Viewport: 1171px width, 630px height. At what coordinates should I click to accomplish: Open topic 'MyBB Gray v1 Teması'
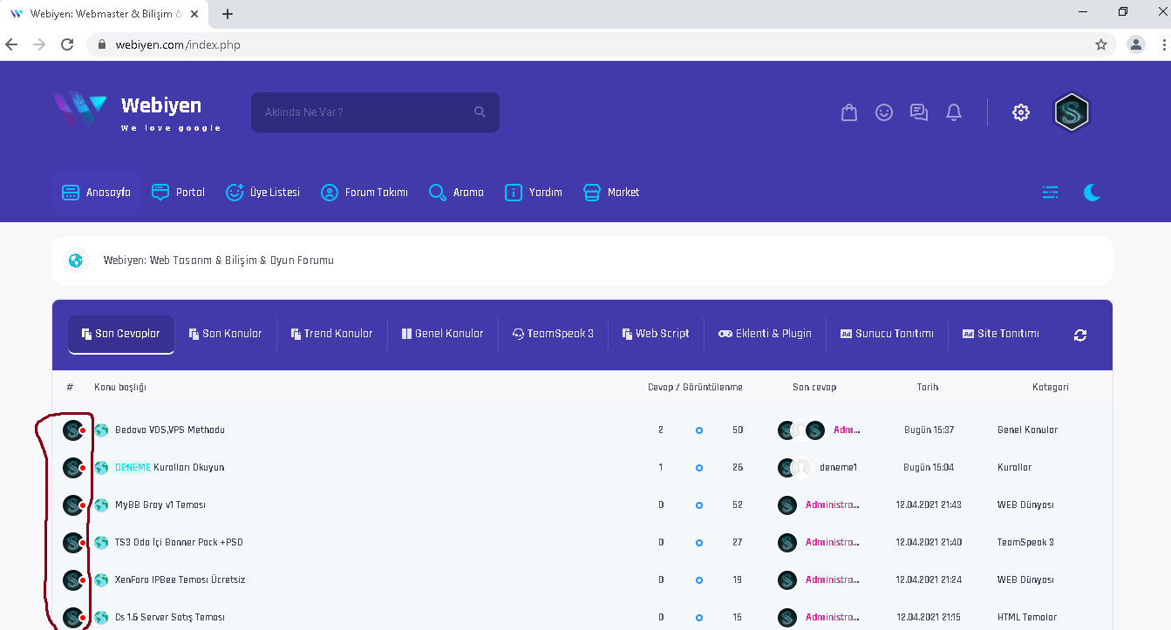160,505
